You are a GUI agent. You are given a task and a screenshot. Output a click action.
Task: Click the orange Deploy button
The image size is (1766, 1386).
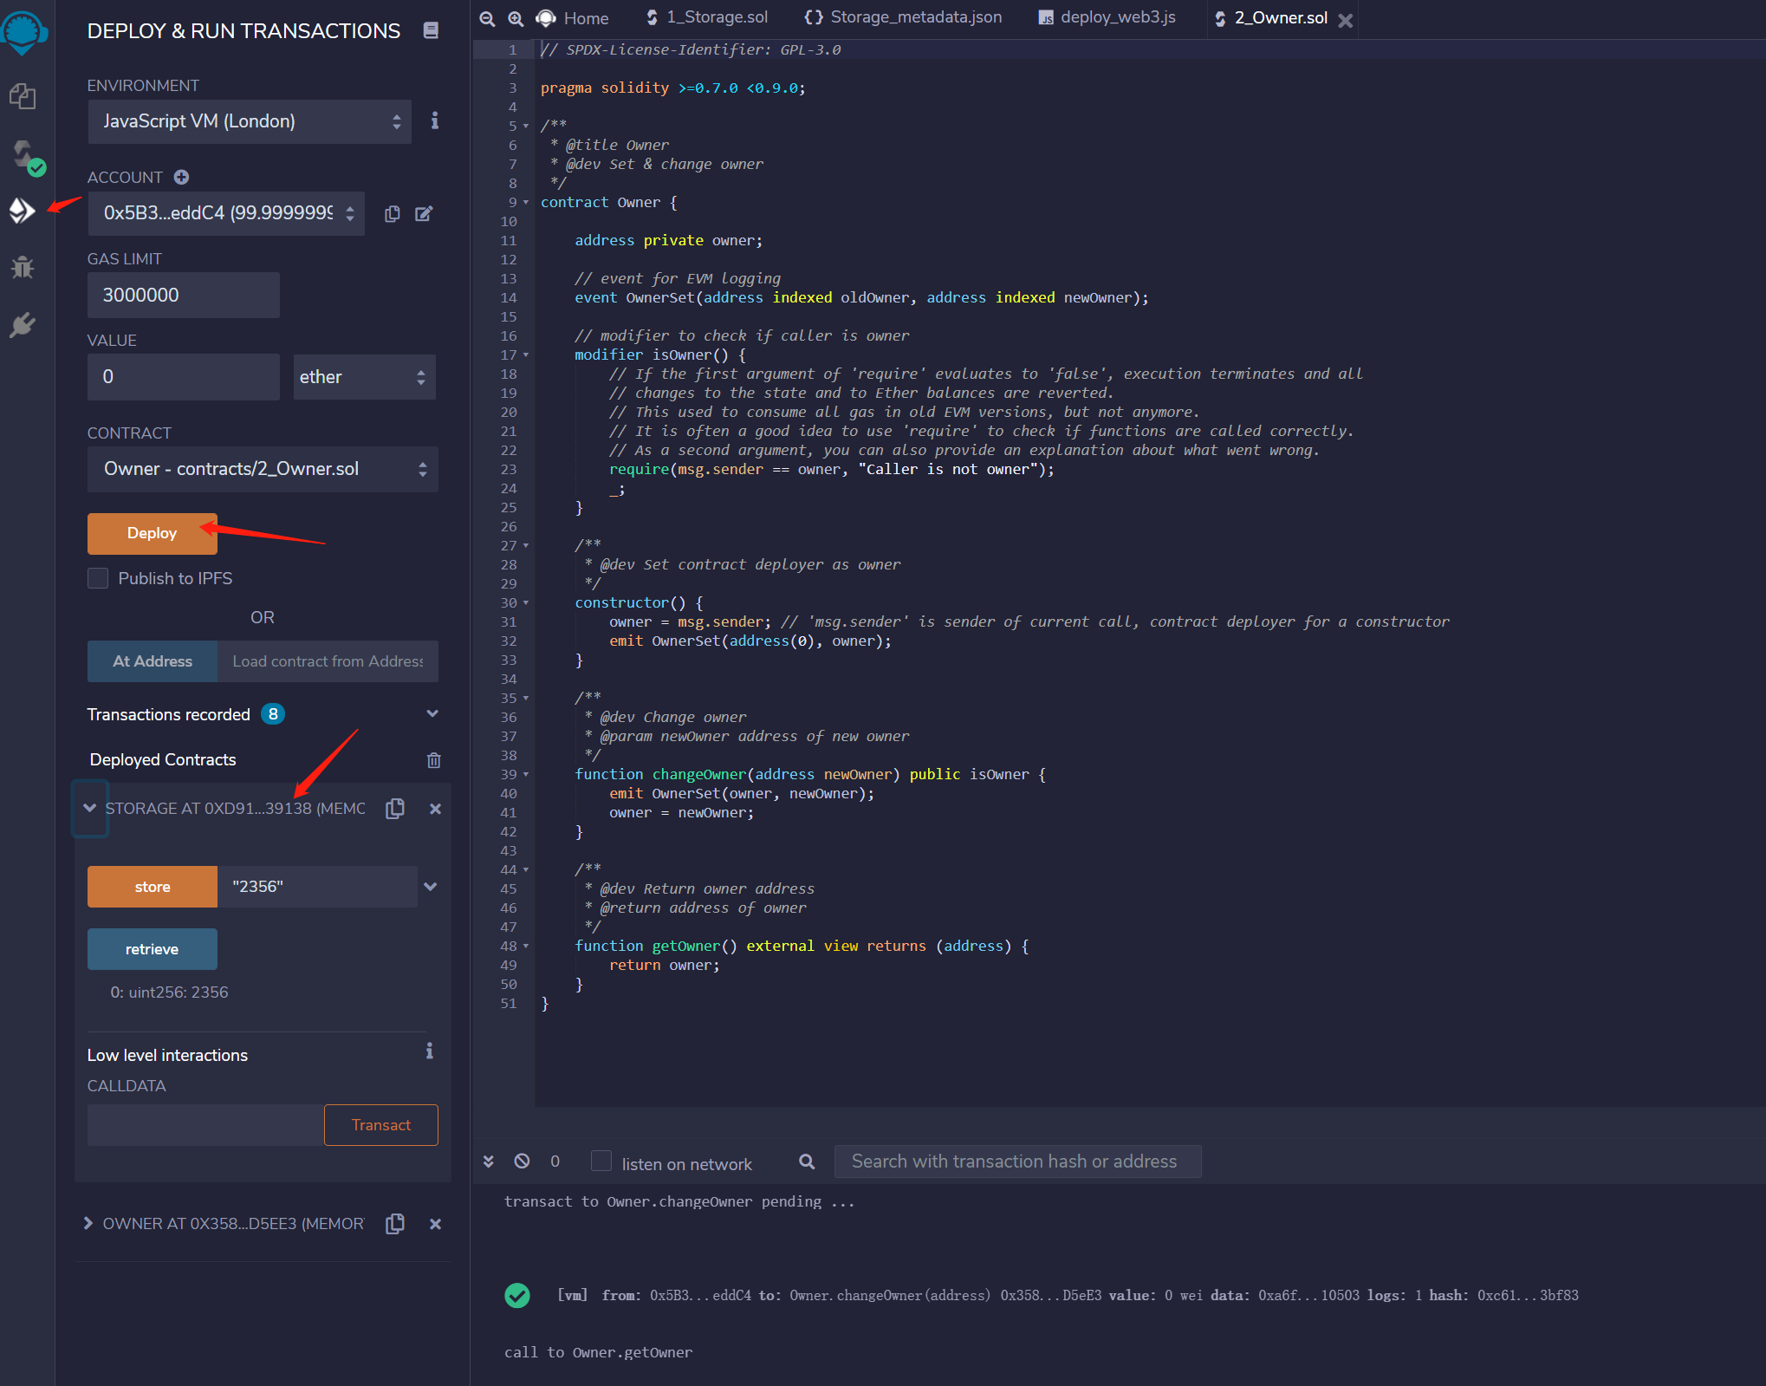[x=153, y=533]
